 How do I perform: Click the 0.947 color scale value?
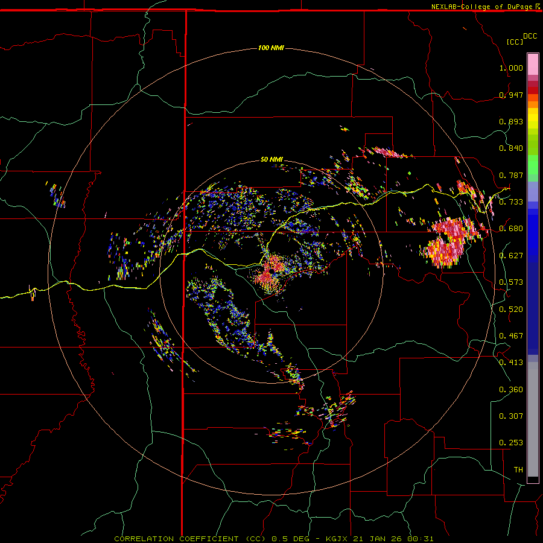(x=511, y=95)
